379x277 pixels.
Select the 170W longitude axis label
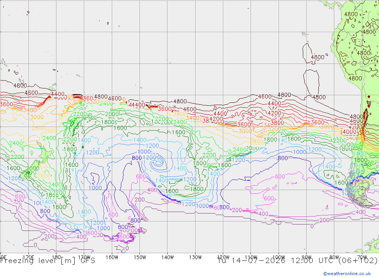tap(84, 257)
